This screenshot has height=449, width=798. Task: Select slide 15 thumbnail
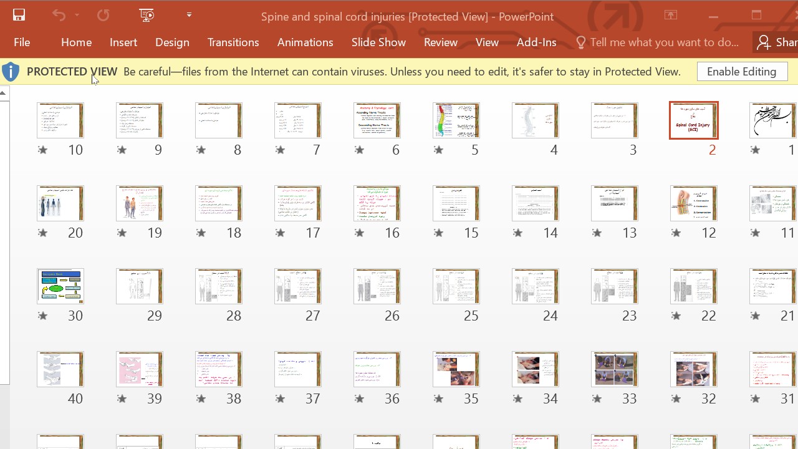(456, 203)
